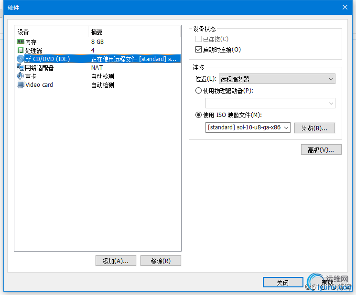Click 自动检测 summary for Video card
Viewport: 356px width, 295px height.
pos(102,85)
